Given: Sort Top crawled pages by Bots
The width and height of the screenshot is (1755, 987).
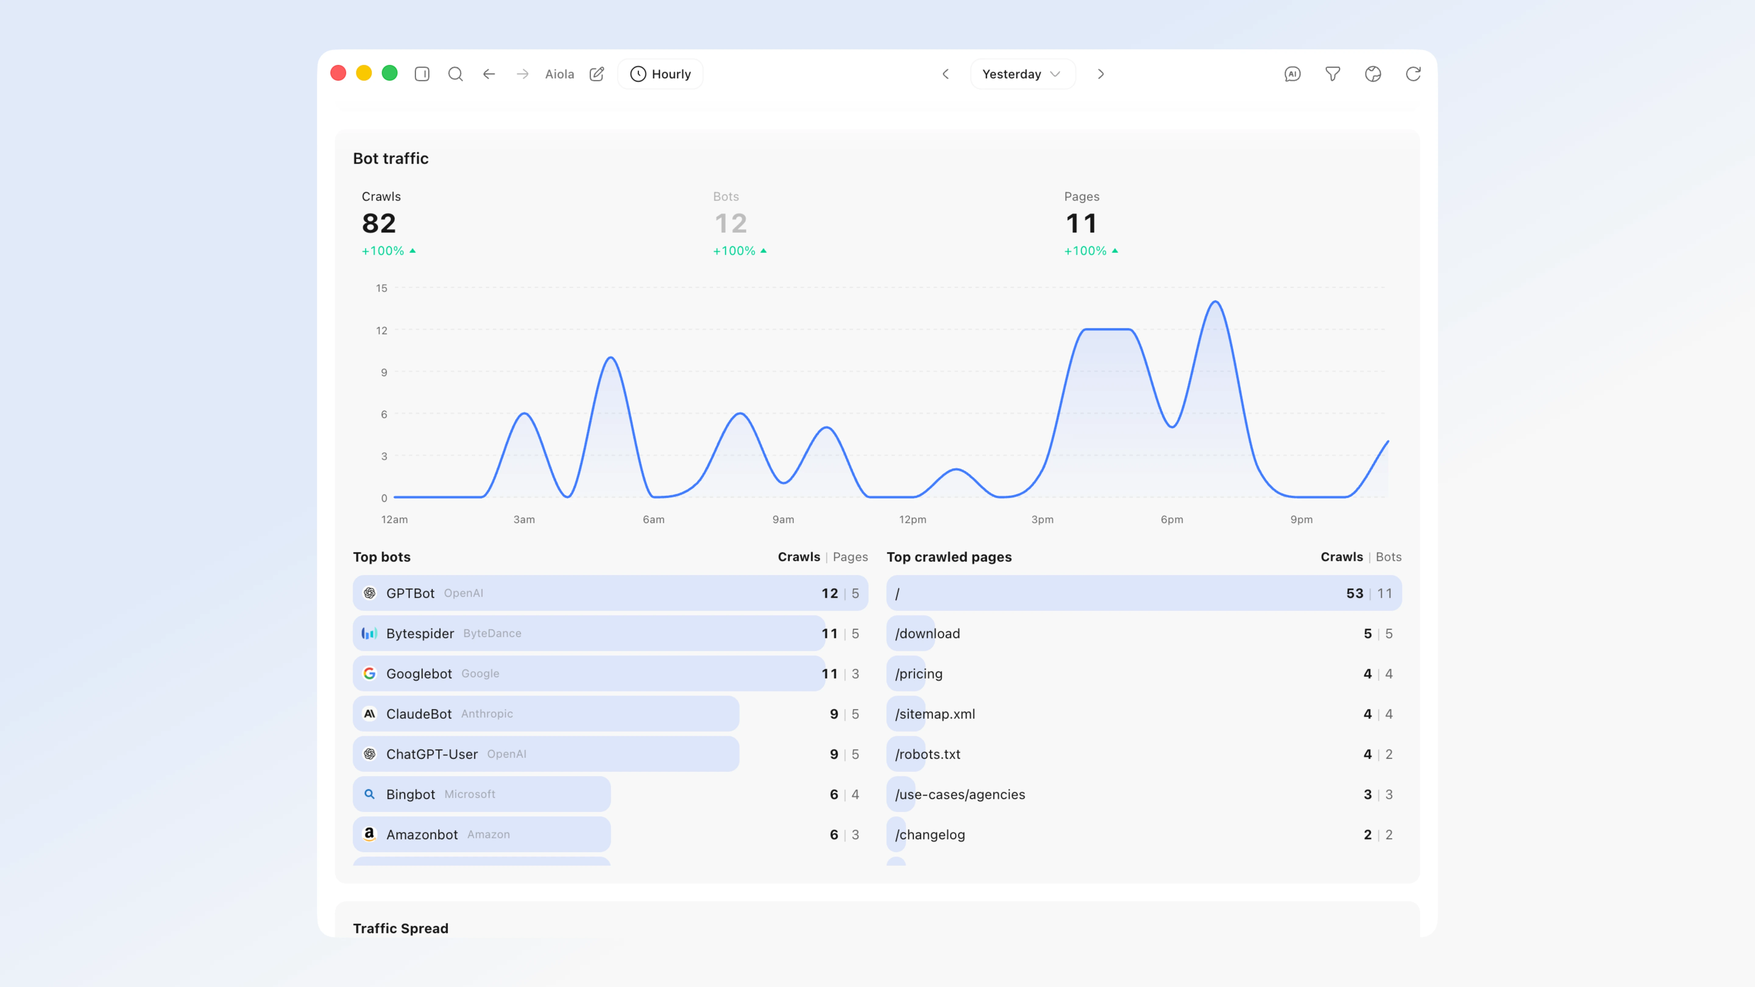Looking at the screenshot, I should (1388, 557).
